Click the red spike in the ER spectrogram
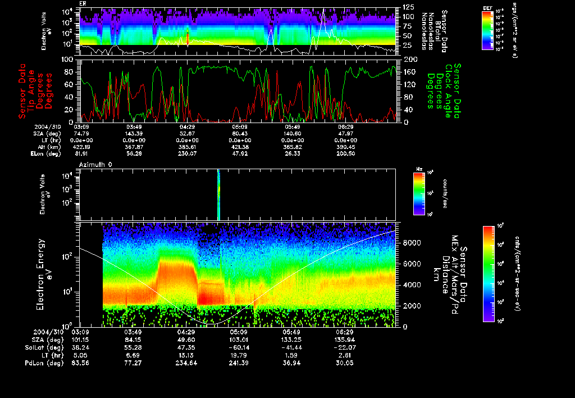The height and width of the screenshot is (398, 575). pos(188,38)
